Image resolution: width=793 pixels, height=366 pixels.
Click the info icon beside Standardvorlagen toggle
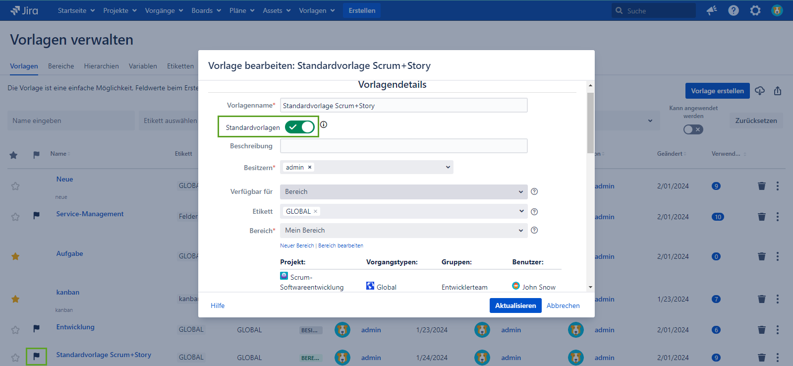[x=324, y=124]
